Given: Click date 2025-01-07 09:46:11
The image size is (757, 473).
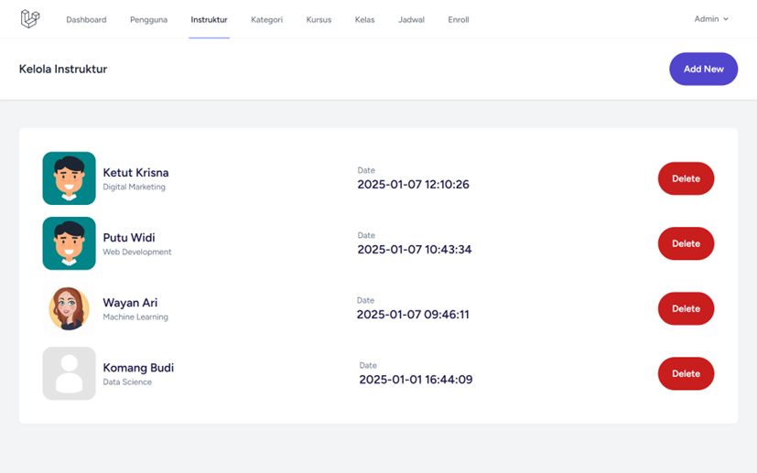Looking at the screenshot, I should [x=413, y=315].
